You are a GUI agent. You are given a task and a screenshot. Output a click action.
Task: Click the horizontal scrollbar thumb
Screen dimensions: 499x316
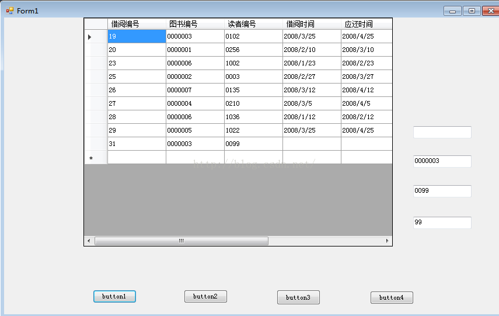pyautogui.click(x=182, y=241)
